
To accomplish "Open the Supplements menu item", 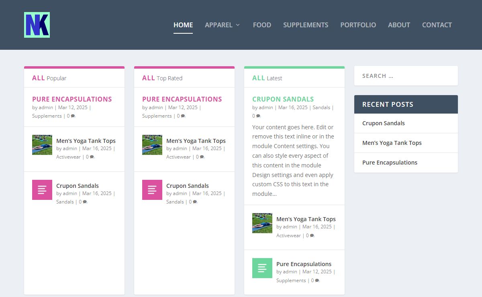I will point(306,25).
